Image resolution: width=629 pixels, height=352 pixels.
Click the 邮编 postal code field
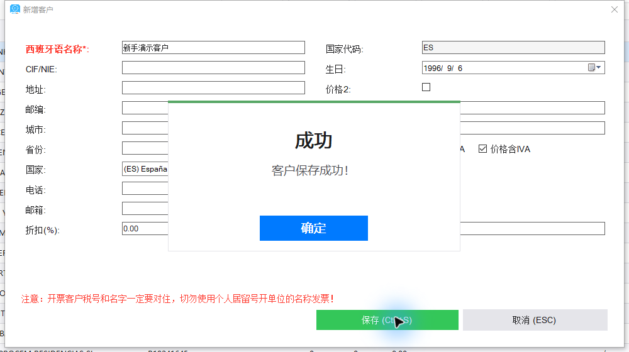[145, 108]
